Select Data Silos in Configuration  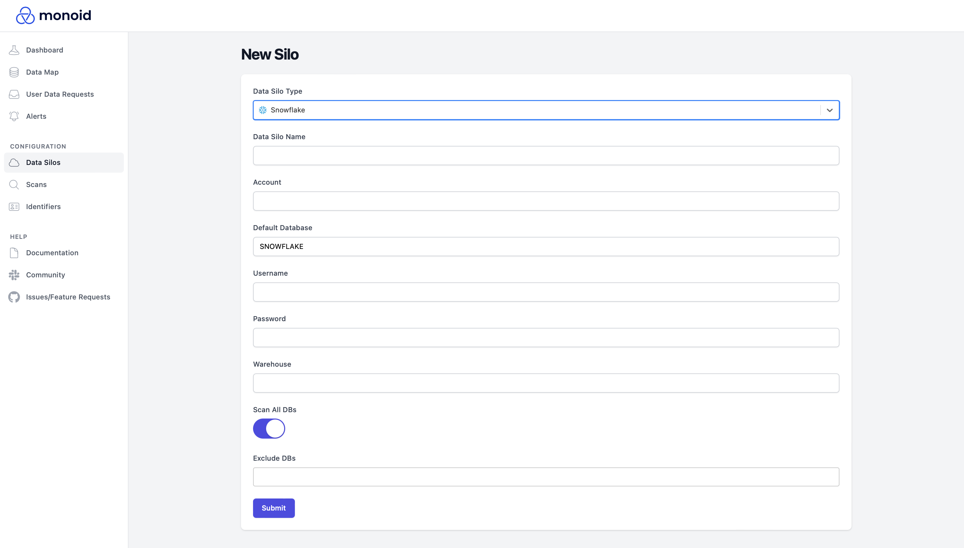point(64,163)
